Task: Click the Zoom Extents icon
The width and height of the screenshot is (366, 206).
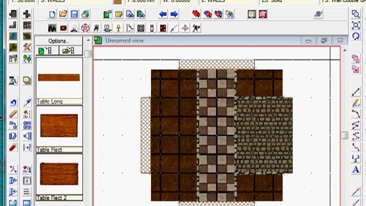Action: (x=356, y=25)
